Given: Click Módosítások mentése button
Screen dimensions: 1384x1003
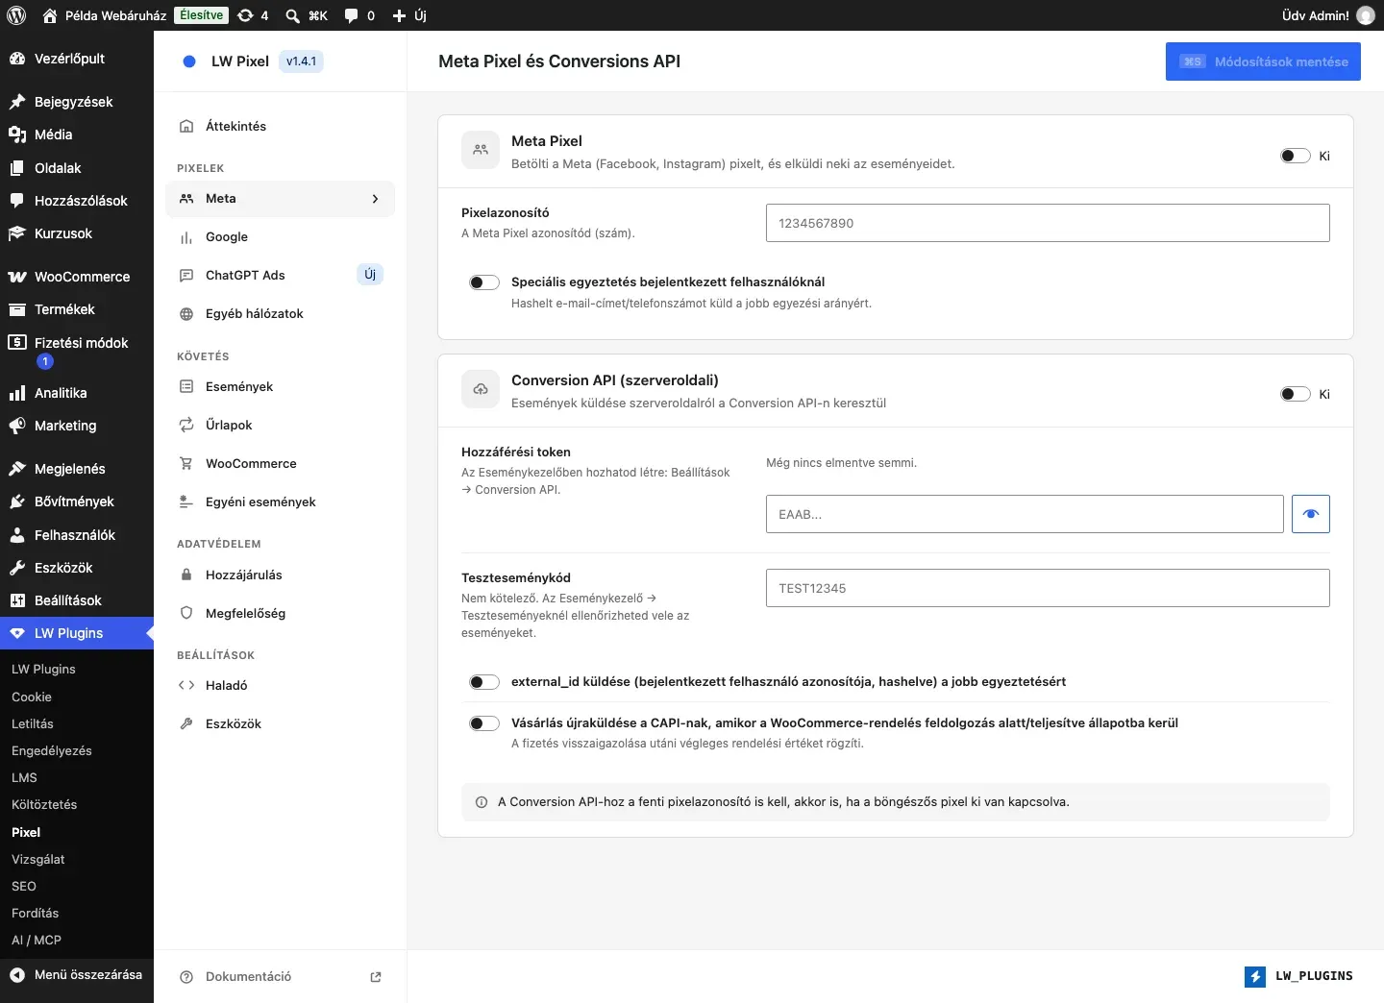Looking at the screenshot, I should coord(1263,61).
